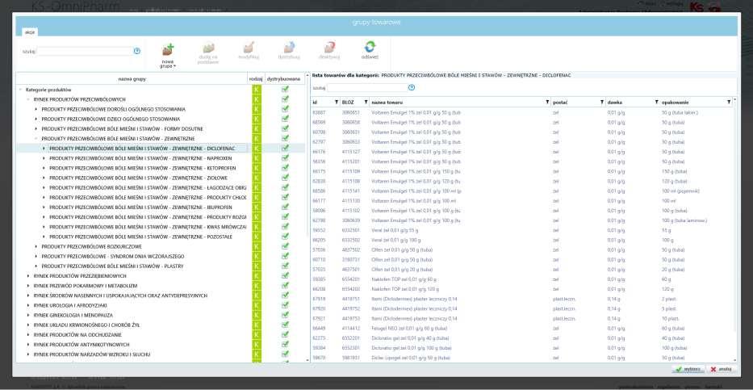Click the 'nowa grupa' add group icon

pos(168,48)
